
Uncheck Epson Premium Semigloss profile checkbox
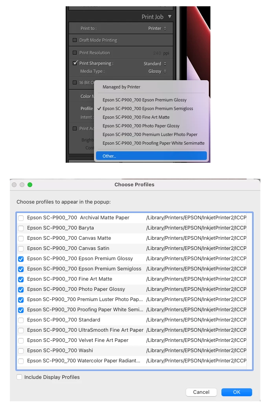click(21, 269)
